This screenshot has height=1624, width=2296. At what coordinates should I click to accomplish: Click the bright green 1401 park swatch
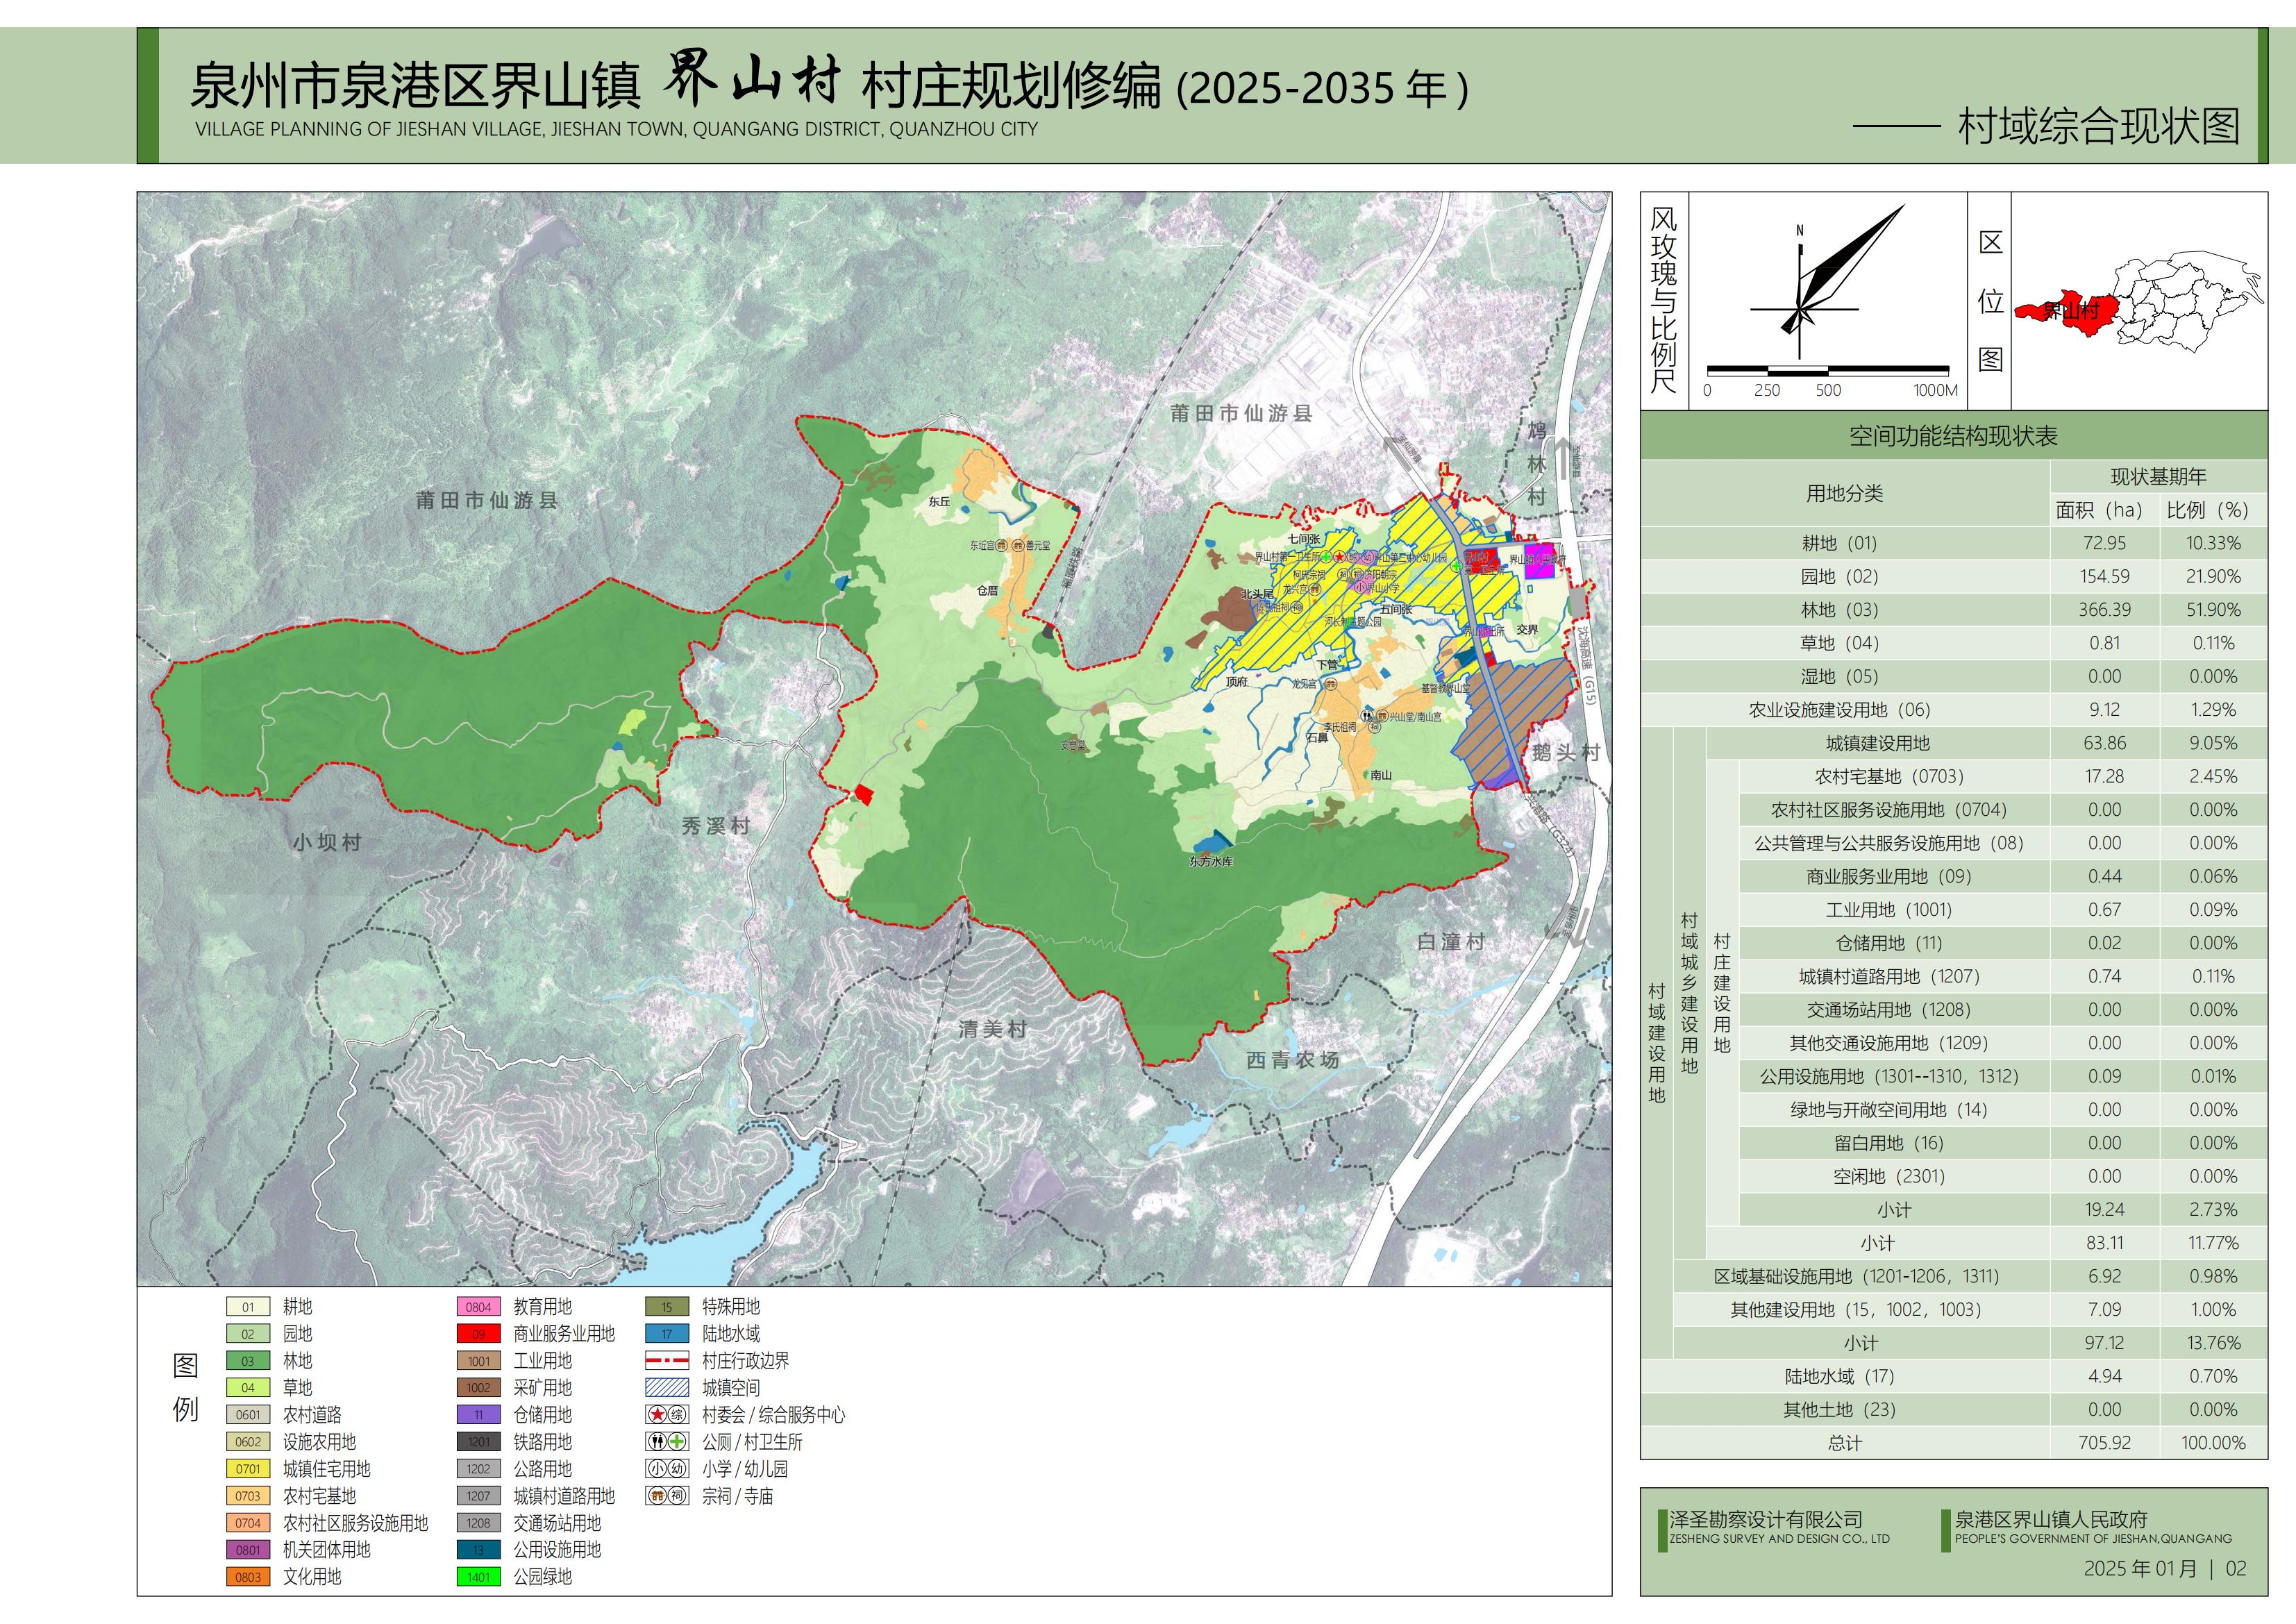[478, 1576]
